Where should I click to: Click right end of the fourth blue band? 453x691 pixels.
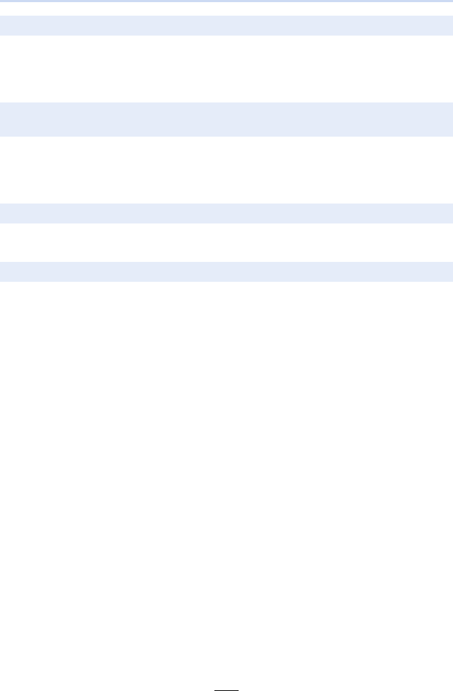pos(449,272)
